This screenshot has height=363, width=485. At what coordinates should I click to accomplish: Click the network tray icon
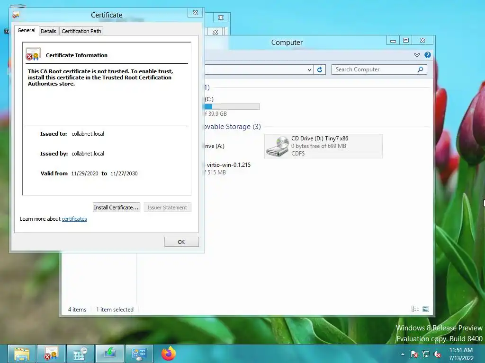426,354
